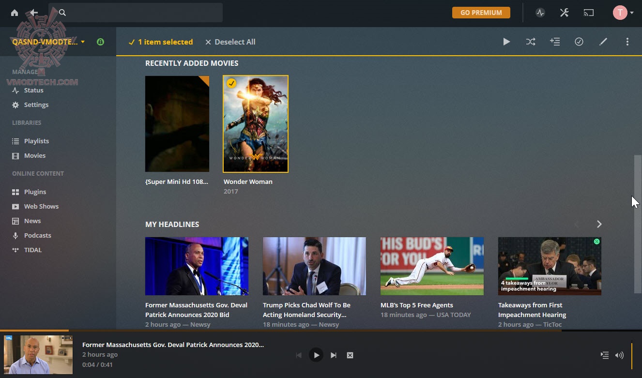Screen dimensions: 642x378
Task: Open headline MLB's Top 5 Free Agents
Action: 417,305
